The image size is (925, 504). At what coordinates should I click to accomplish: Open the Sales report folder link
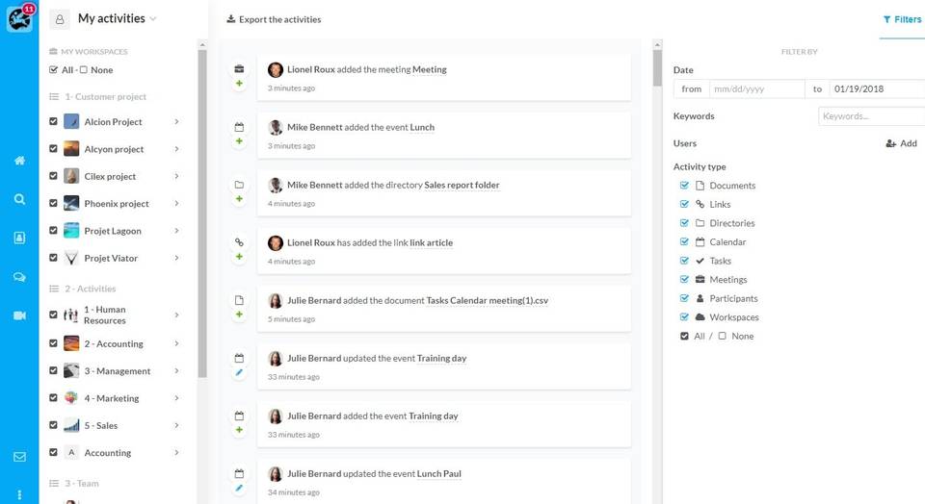pyautogui.click(x=462, y=185)
